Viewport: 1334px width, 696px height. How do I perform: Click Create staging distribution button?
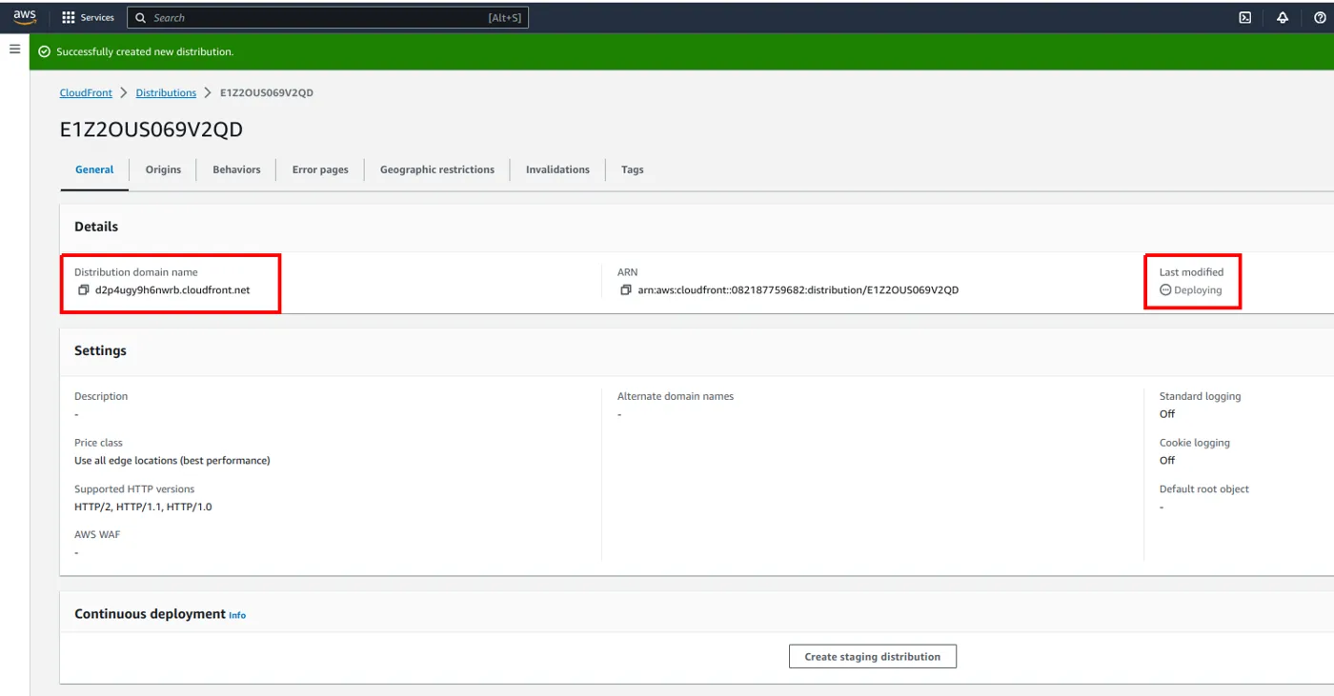coord(872,656)
